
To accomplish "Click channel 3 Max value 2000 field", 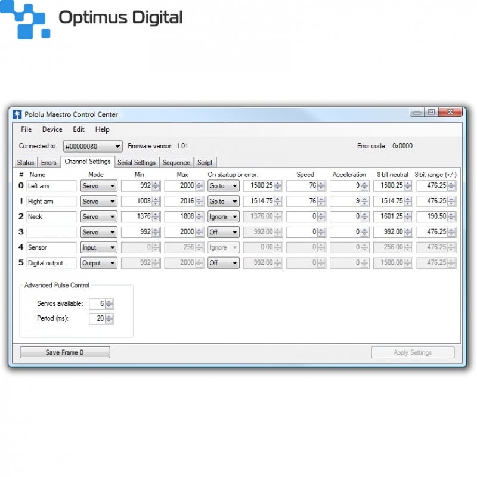I will [x=180, y=232].
